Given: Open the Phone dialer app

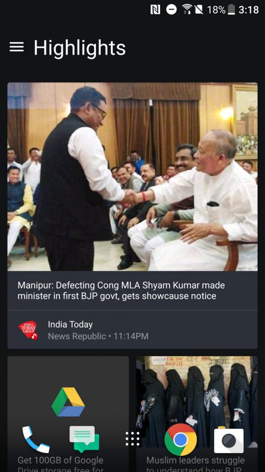Looking at the screenshot, I should point(36,439).
